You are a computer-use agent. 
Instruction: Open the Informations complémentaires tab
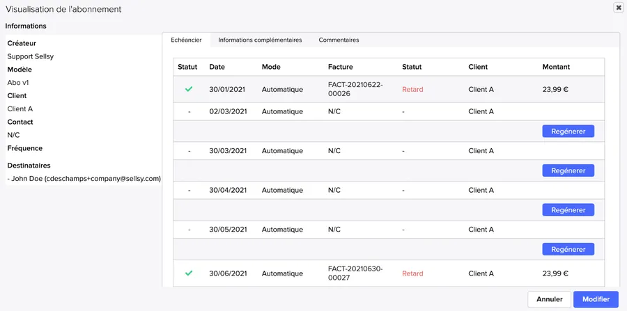tap(260, 40)
